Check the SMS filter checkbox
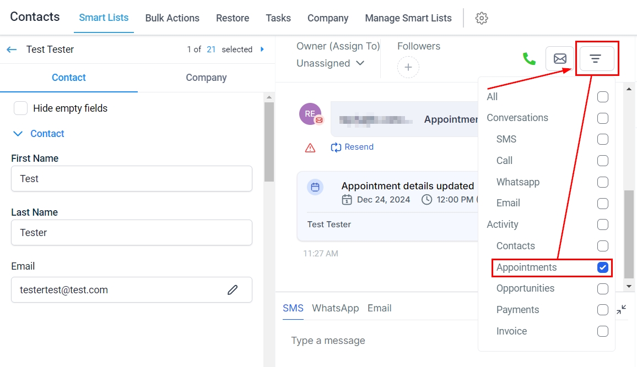The width and height of the screenshot is (637, 367). 603,139
